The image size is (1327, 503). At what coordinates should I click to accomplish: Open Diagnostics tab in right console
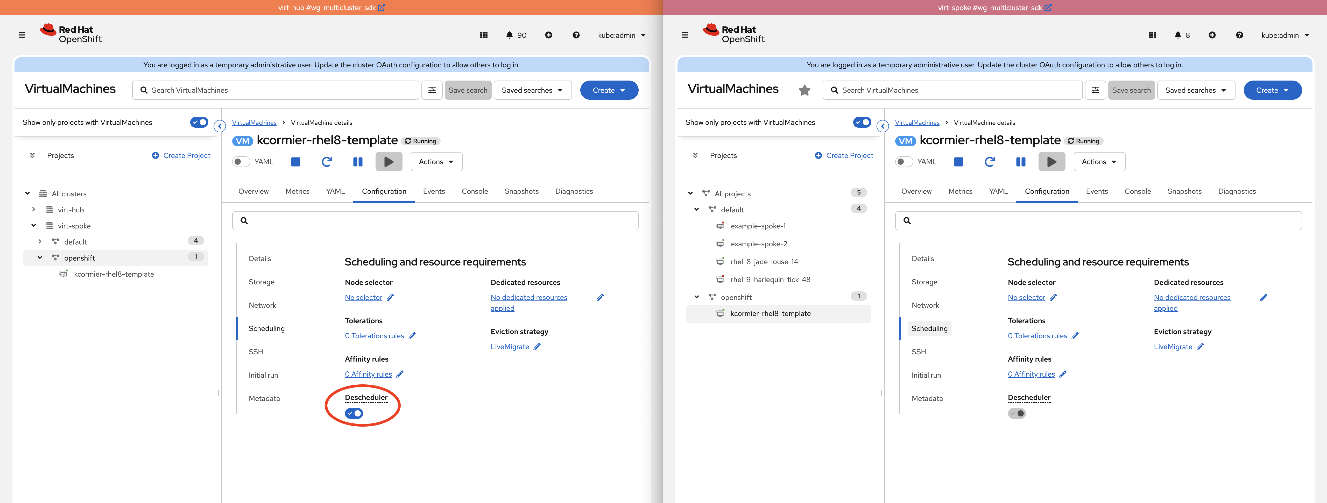coord(1236,191)
